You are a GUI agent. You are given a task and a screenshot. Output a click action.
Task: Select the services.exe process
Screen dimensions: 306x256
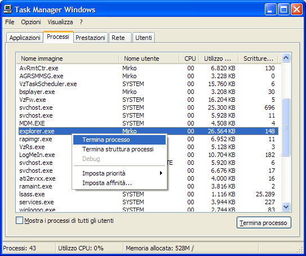point(148,202)
